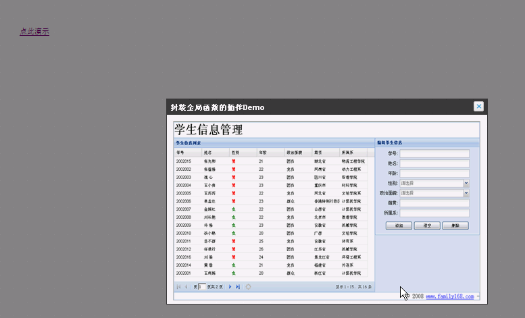
Task: Focus the 年龄 input field
Action: pos(434,174)
